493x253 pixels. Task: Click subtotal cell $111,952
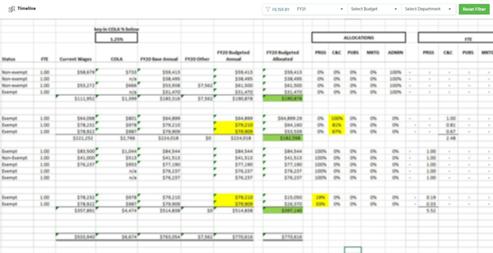tap(76, 99)
